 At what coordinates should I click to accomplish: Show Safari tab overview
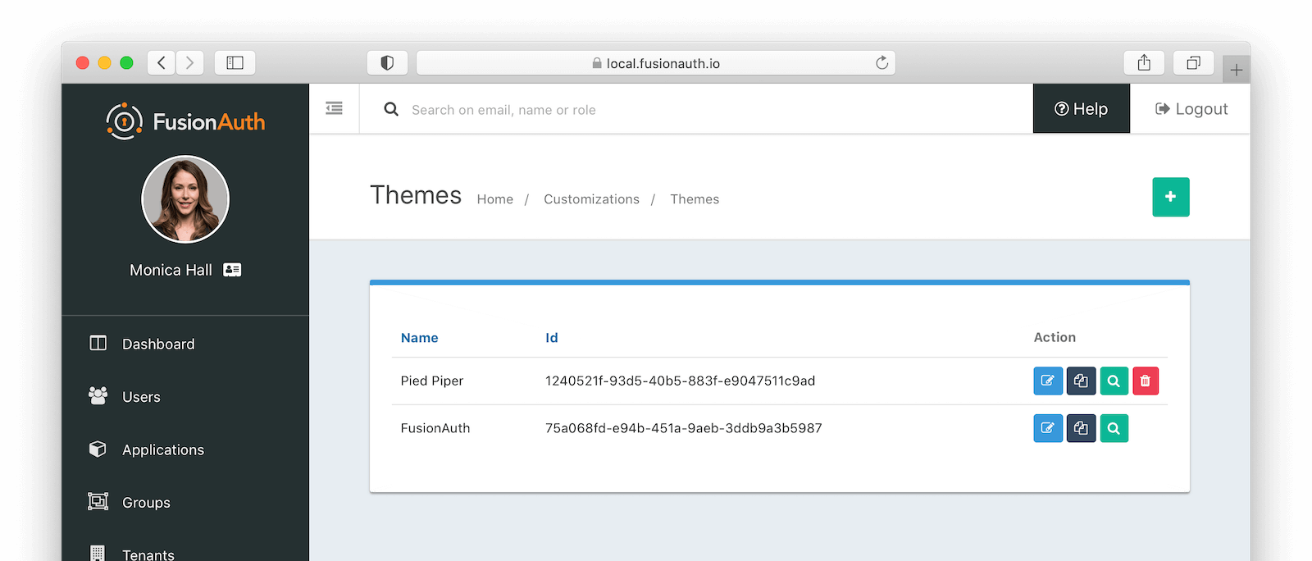pos(1193,62)
